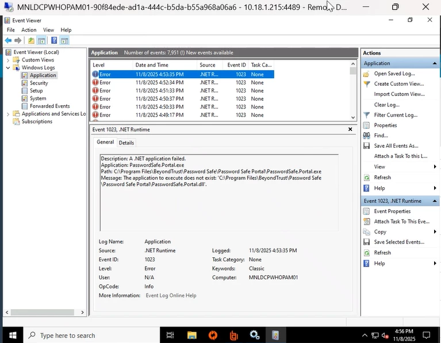Click the Properties icon under Application actions
The image size is (441, 343).
tap(366, 125)
